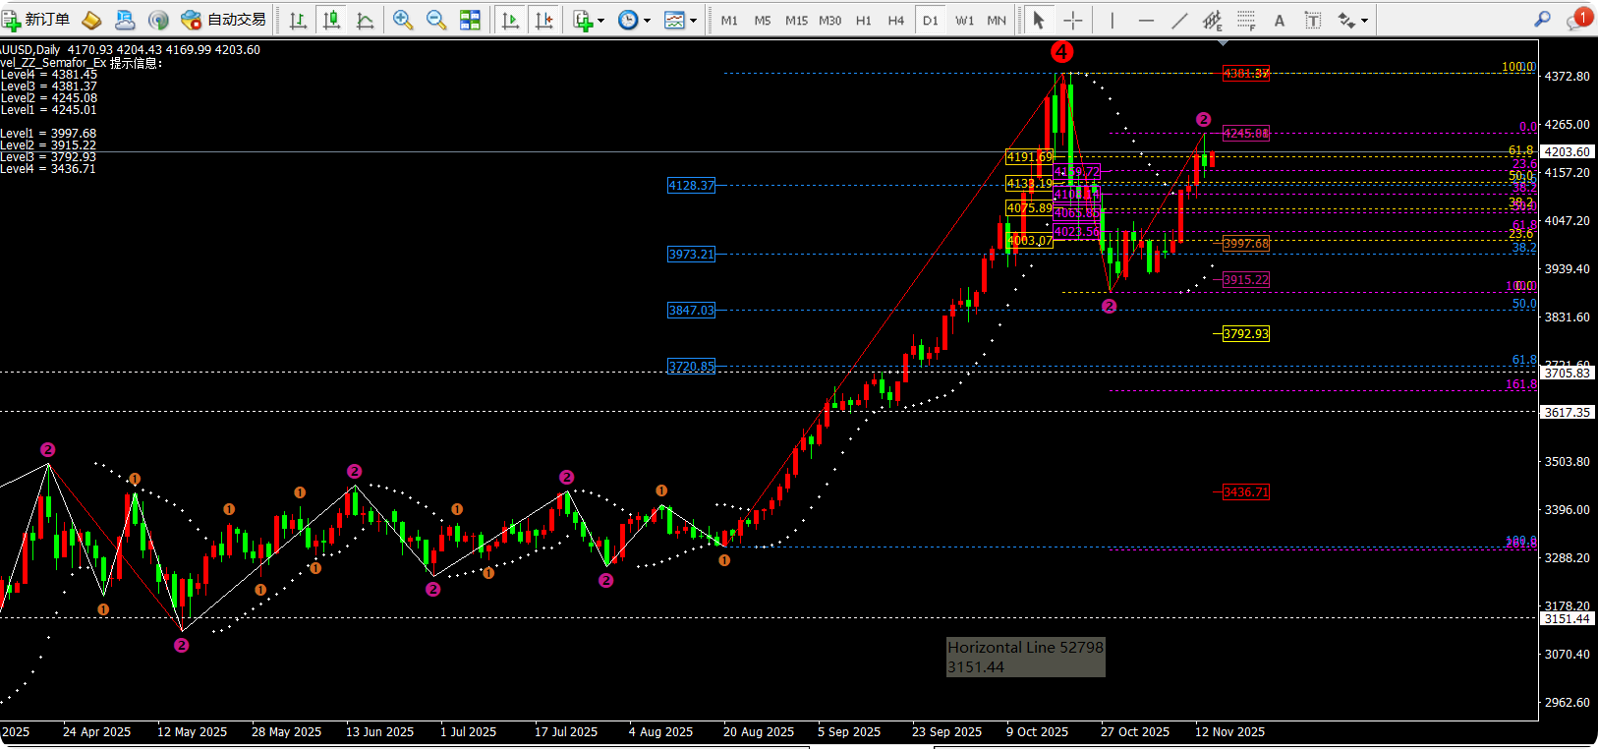This screenshot has height=749, width=1598.
Task: Zoom in on the chart
Action: click(402, 20)
